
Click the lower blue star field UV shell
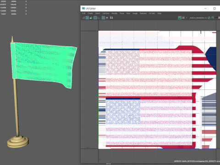point(123,112)
